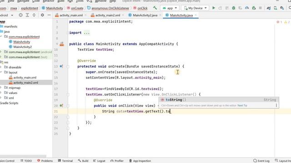The width and height of the screenshot is (291, 163).
Task: Collapse the com.mwa.explicitintent package node
Action: pos(1,37)
